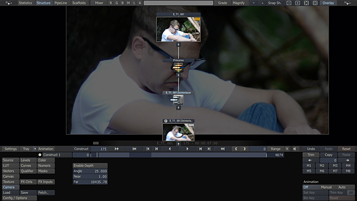Open the Tray dropdown arrow
357x201 pixels.
coord(35,149)
